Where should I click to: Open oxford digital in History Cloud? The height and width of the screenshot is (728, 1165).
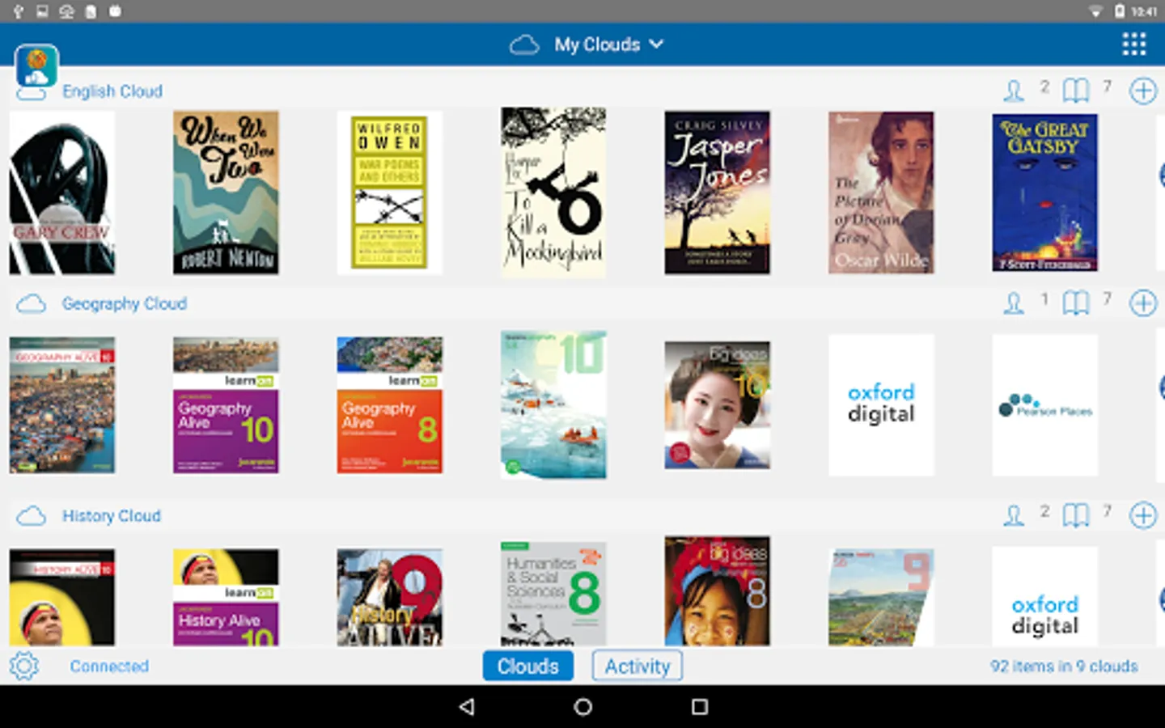[x=1045, y=596]
